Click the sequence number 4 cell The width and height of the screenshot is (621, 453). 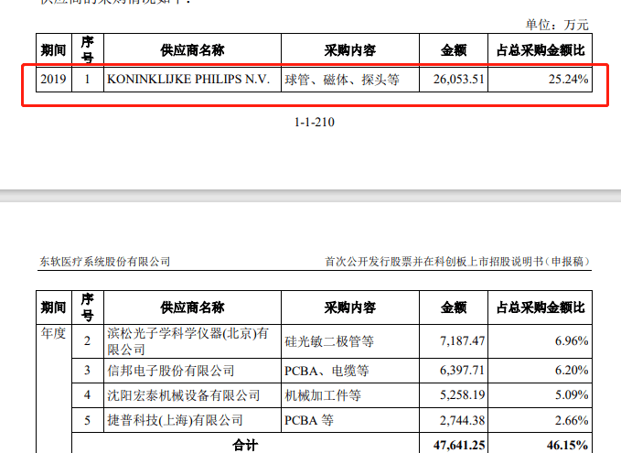[x=87, y=394]
